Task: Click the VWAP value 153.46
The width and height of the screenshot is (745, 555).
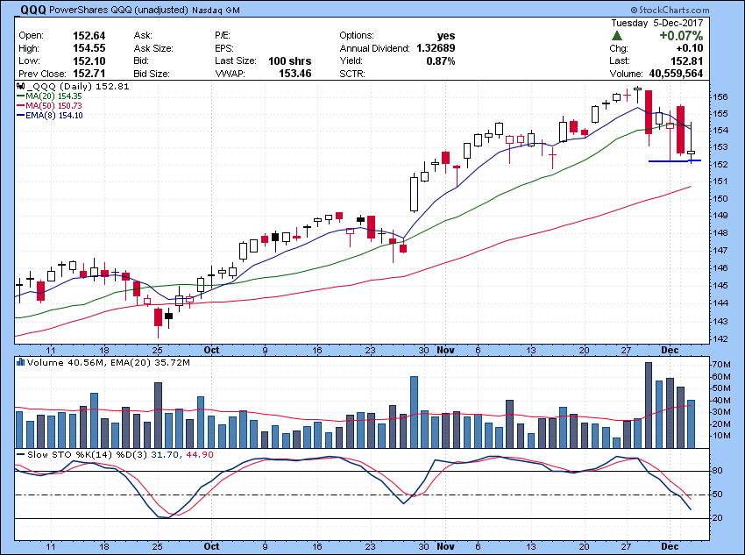Action: [x=296, y=74]
